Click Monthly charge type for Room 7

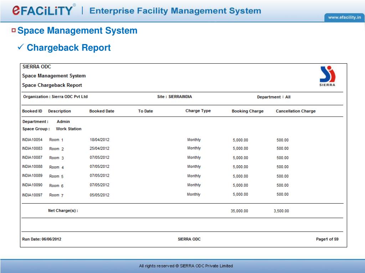coord(194,194)
